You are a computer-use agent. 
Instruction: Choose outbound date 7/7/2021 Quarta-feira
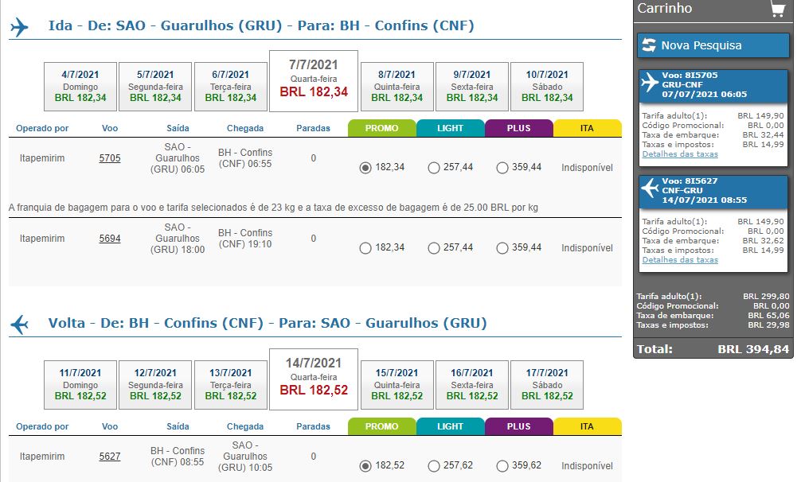pos(314,81)
